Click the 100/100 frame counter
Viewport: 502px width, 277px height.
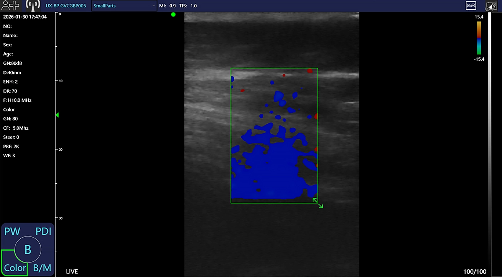point(475,272)
